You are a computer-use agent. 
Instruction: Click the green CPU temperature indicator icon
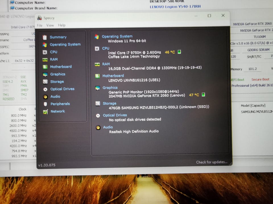(x=179, y=52)
